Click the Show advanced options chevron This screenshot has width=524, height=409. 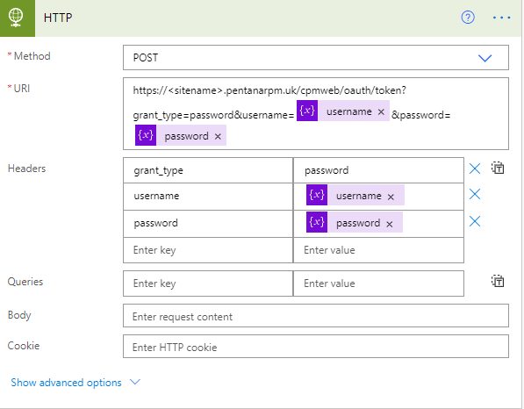coord(135,382)
